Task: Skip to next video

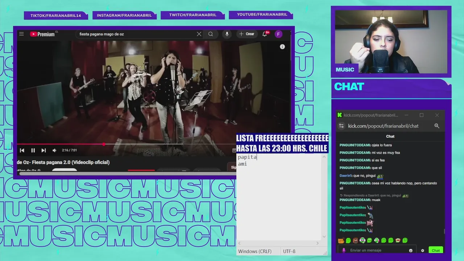Action: 43,150
